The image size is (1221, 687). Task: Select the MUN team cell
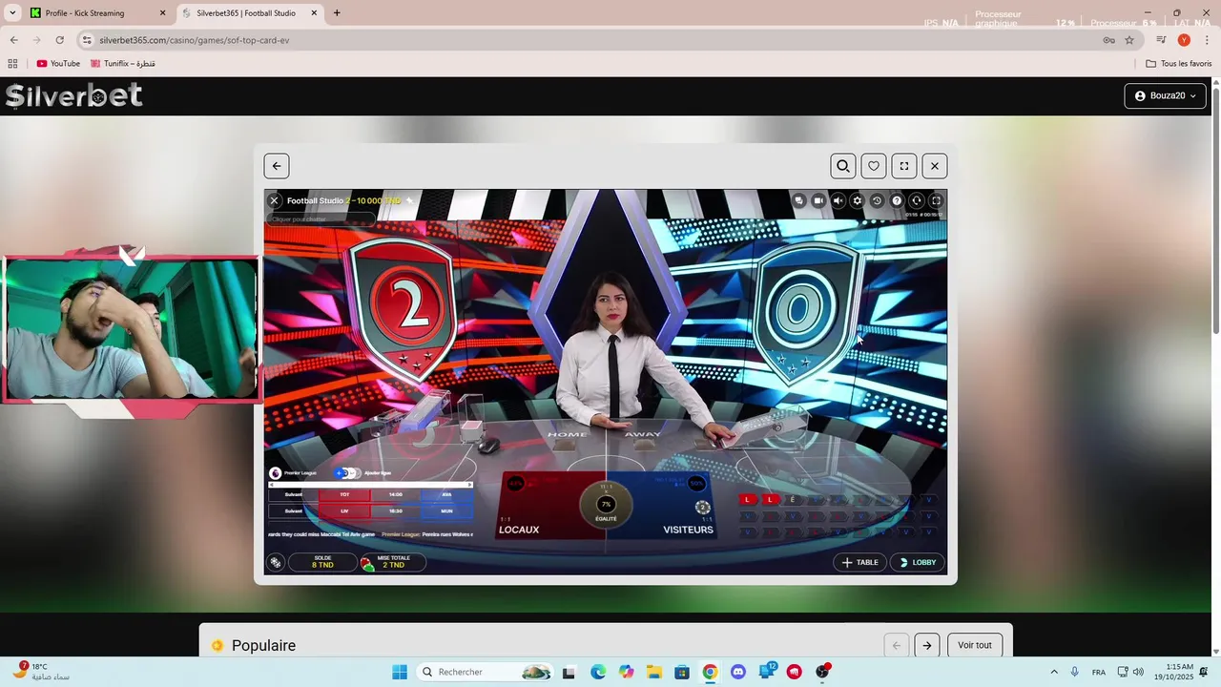446,510
